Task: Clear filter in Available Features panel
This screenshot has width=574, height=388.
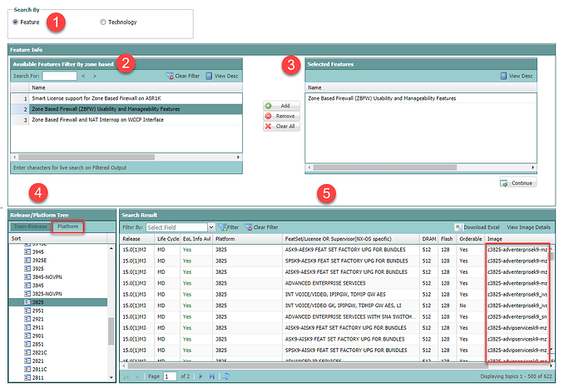Action: 183,76
